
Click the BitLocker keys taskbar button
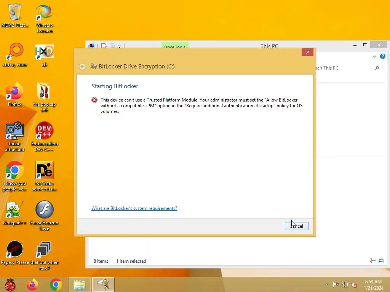coord(103,284)
